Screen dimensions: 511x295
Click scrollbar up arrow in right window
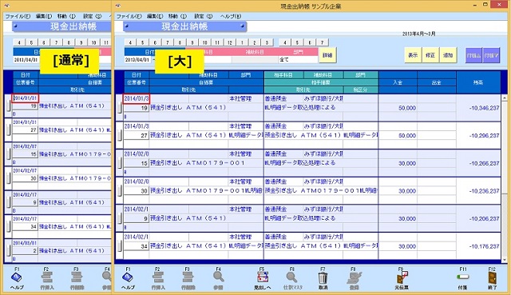505,98
